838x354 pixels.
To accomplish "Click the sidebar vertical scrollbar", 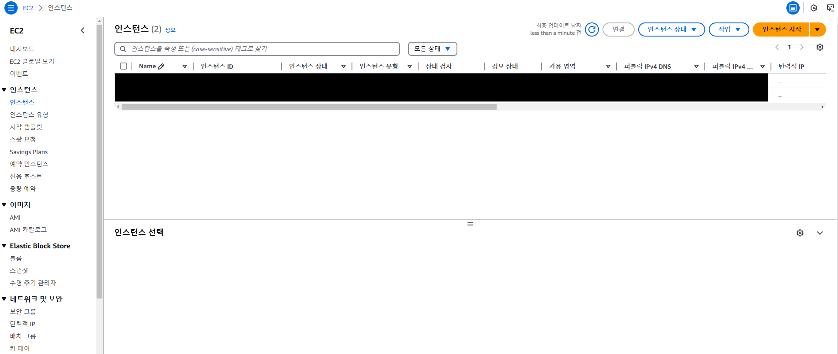I will tap(100, 161).
